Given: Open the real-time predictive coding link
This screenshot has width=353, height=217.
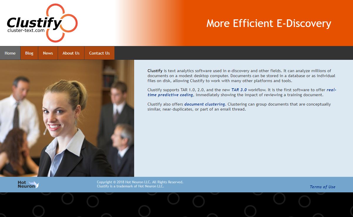Looking at the screenshot, I should click(242, 92).
